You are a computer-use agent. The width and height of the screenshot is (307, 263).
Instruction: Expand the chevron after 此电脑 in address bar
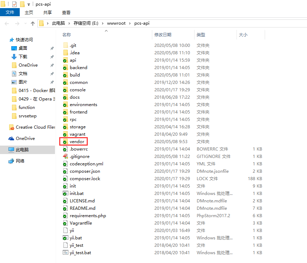click(x=69, y=24)
